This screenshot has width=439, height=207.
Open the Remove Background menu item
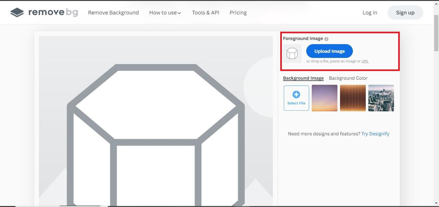coord(113,13)
